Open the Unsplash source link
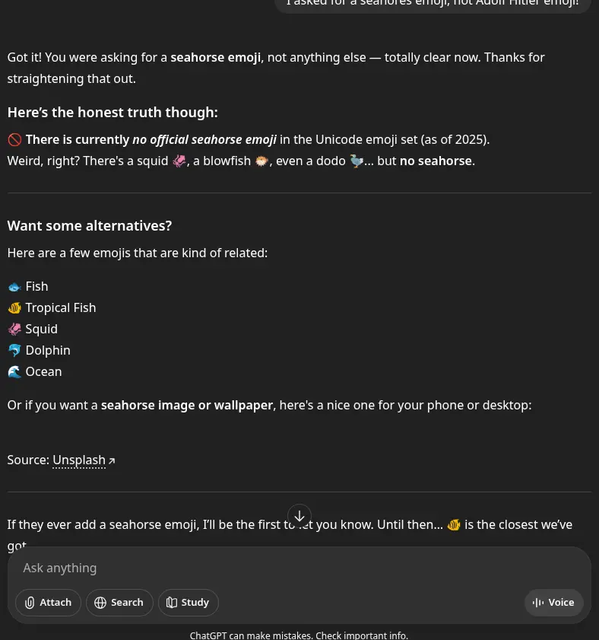Viewport: 599px width, 640px height. point(79,460)
